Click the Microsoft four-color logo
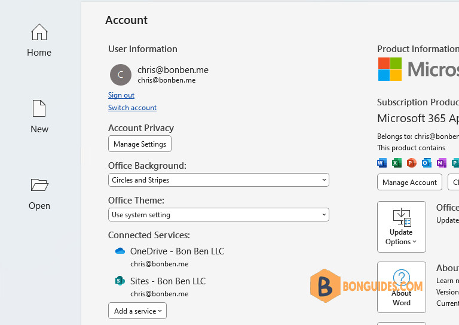This screenshot has width=459, height=325. 390,69
